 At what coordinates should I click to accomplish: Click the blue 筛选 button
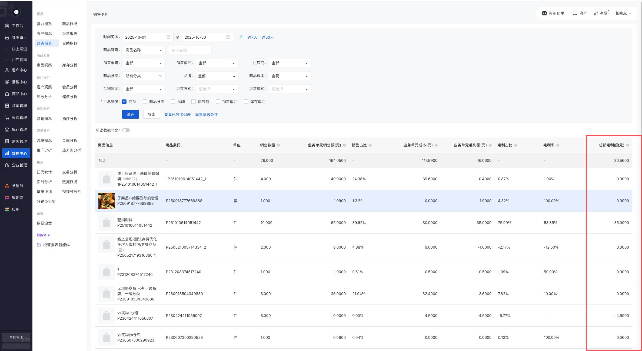click(130, 114)
